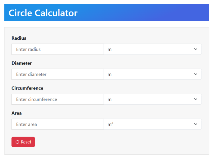Open the Area unit dropdown showing m²
This screenshot has width=212, height=157.
pos(153,124)
